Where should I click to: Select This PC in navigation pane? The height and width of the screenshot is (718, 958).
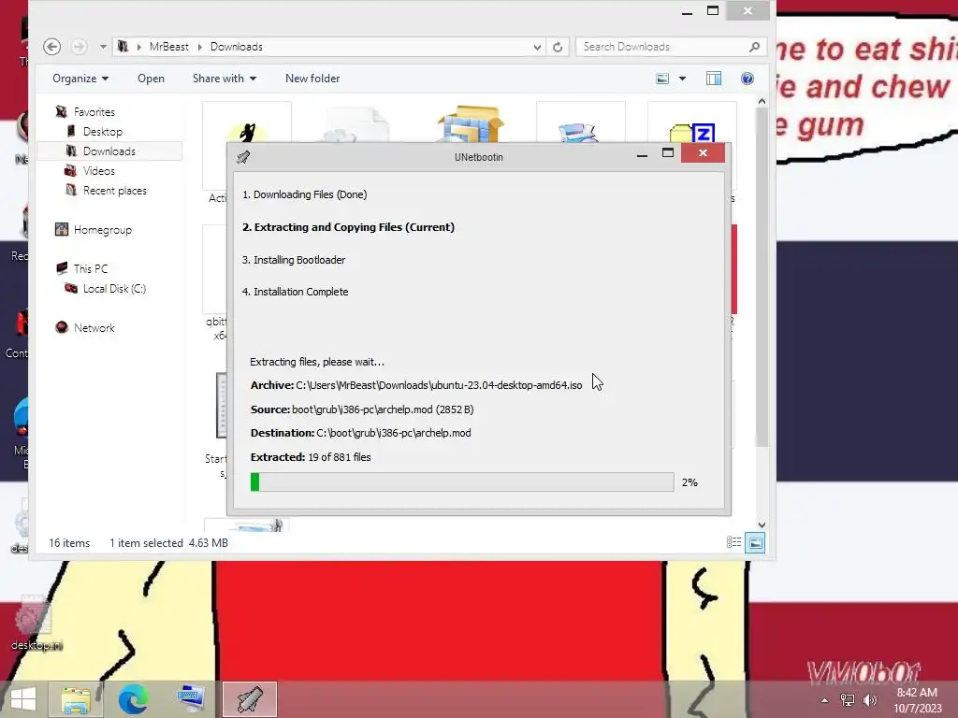91,268
